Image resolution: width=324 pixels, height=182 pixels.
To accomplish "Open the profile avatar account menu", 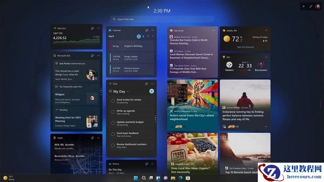I will 318,6.
